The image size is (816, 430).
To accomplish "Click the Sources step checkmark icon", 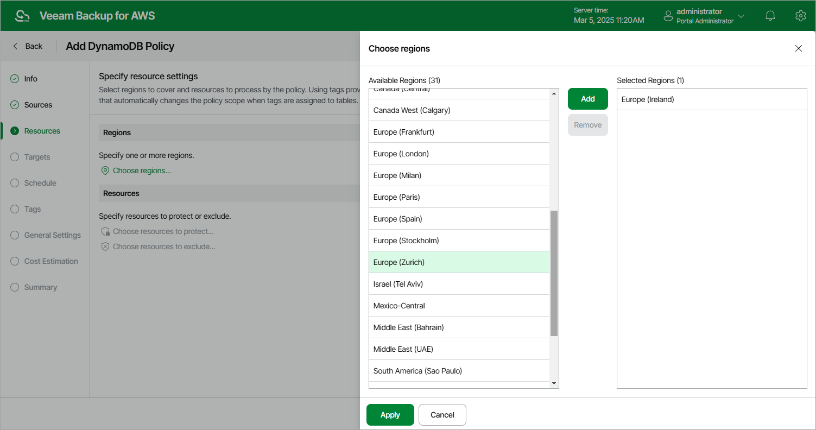I will click(x=15, y=105).
